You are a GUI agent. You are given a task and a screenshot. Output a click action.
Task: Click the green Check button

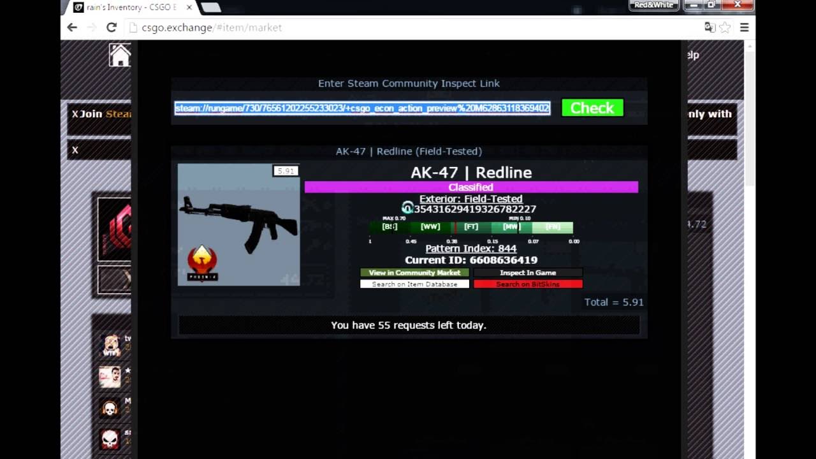coord(592,108)
